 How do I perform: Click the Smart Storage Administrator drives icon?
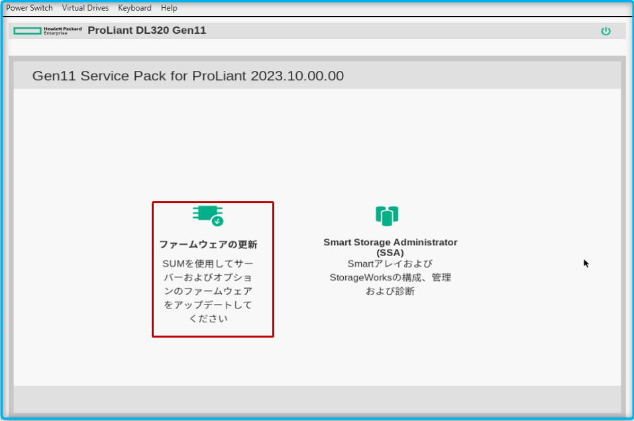(387, 216)
